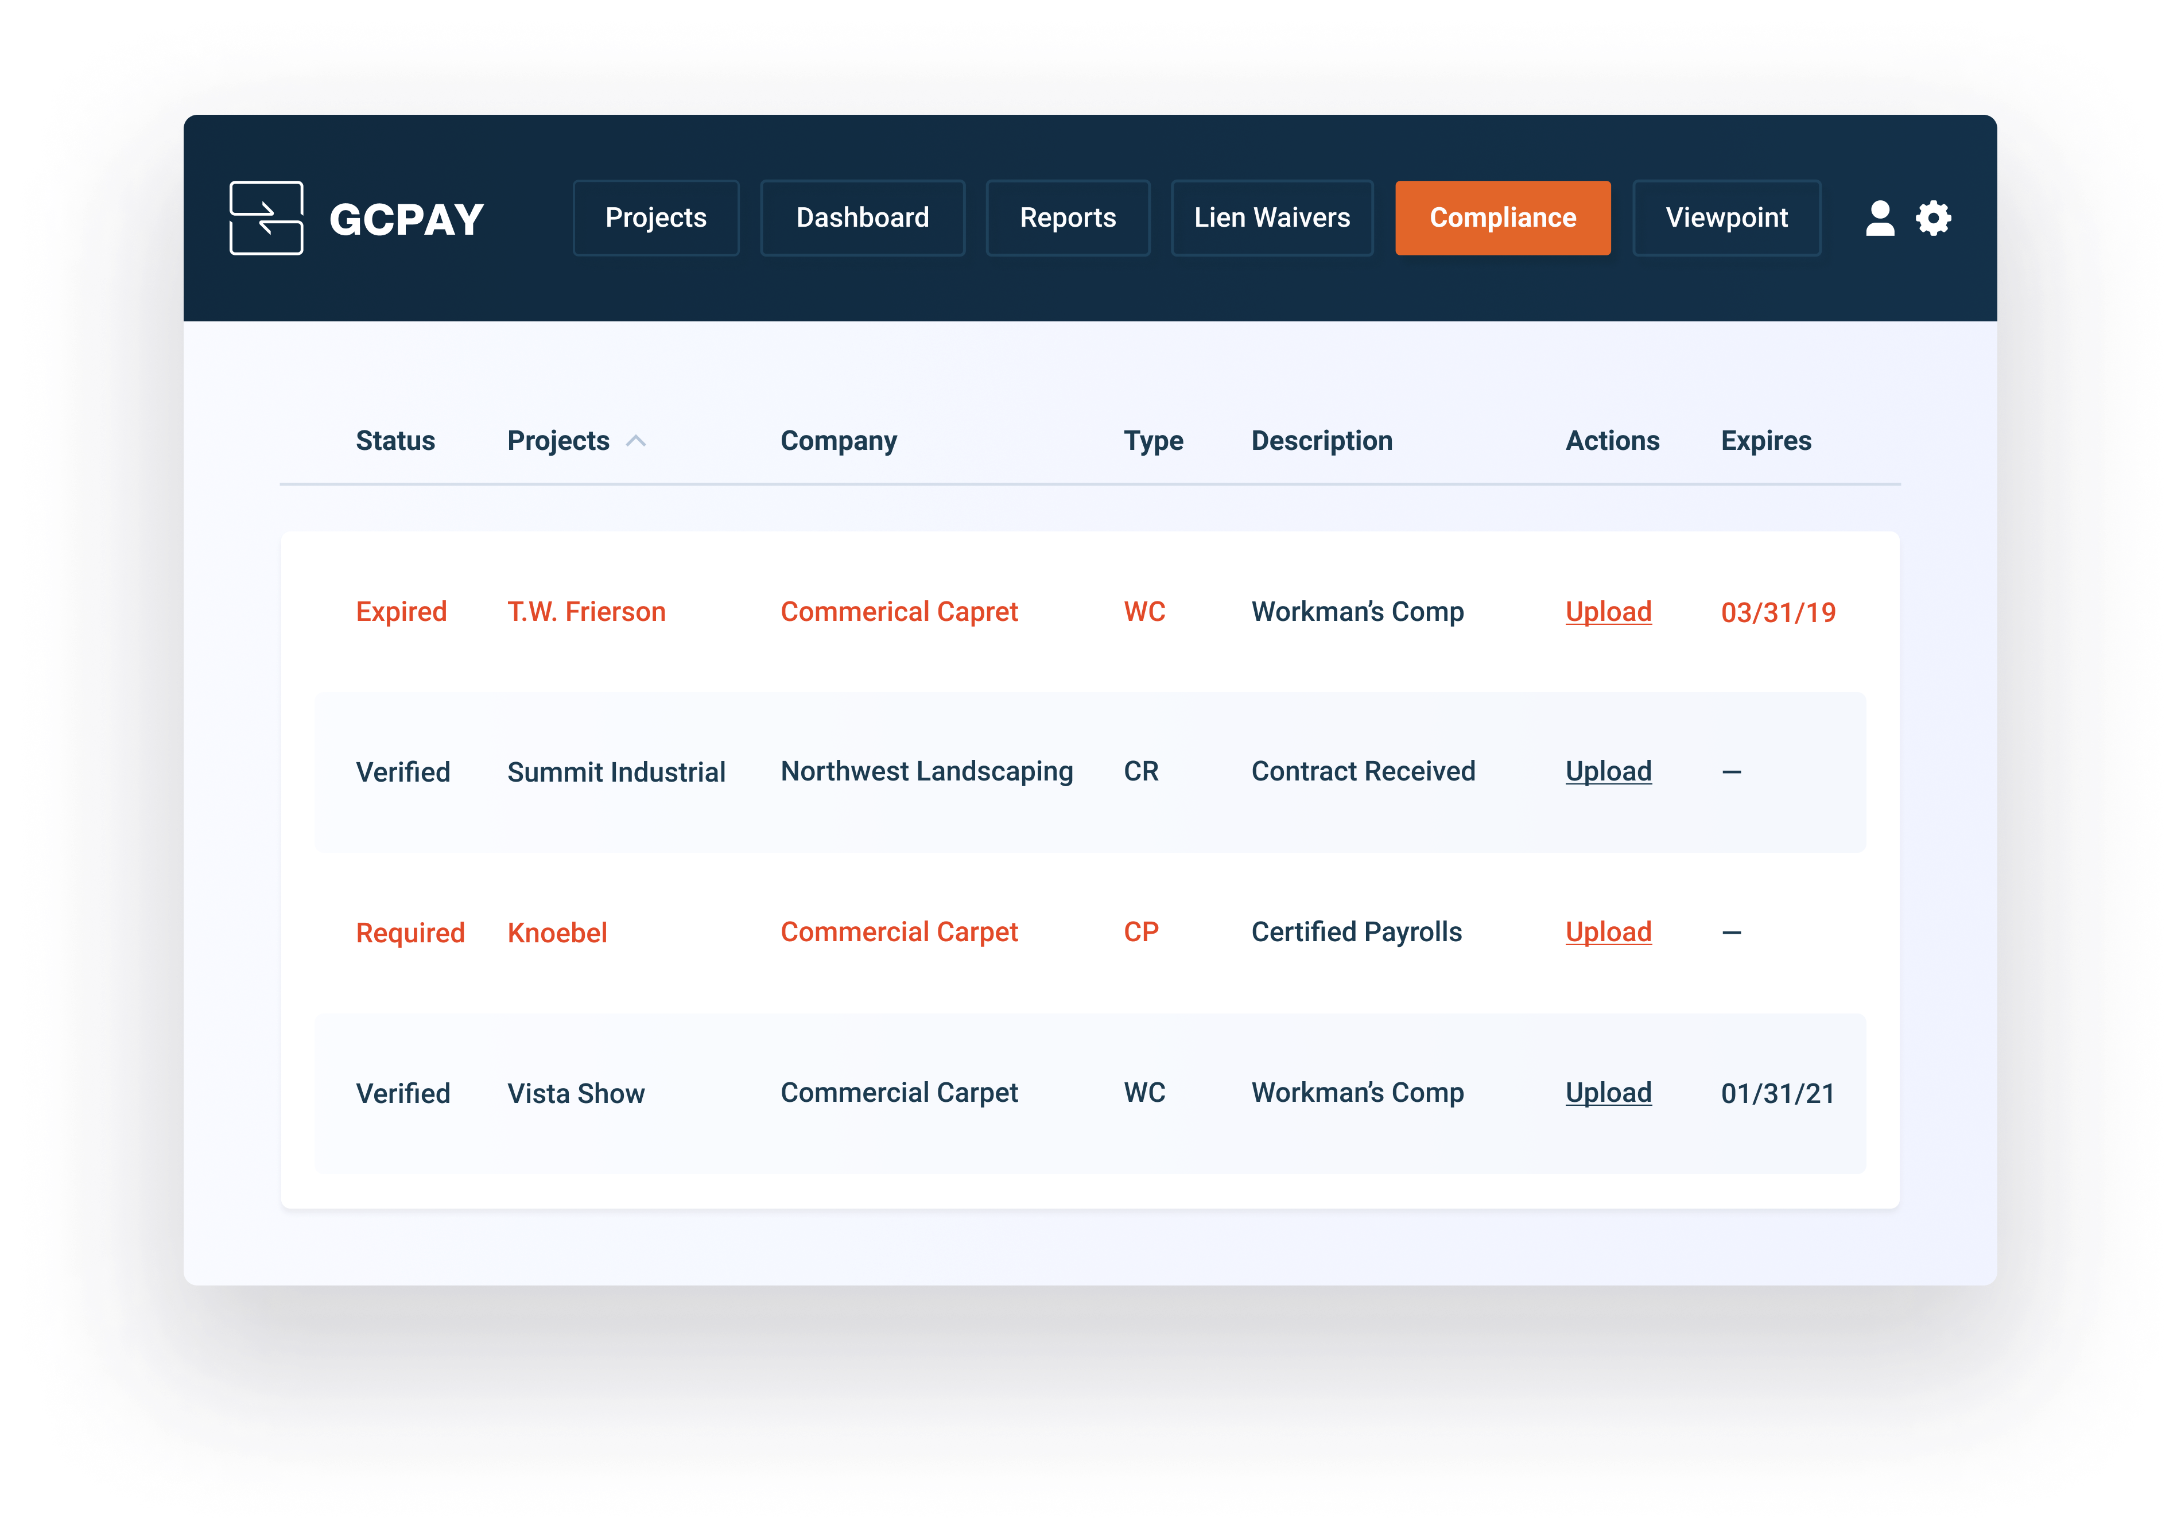Select the Summit Industrial project cell
Viewport: 2181px width, 1538px height.
click(615, 772)
